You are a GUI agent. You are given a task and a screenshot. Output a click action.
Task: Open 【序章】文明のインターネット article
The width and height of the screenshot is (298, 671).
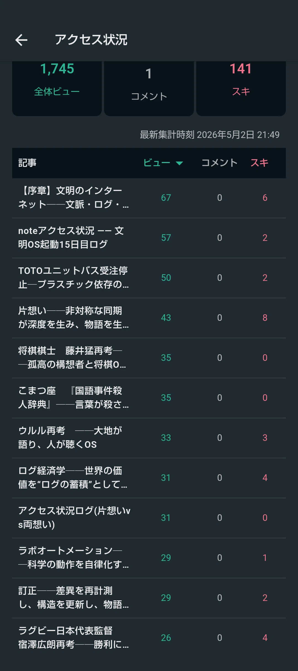149,198
